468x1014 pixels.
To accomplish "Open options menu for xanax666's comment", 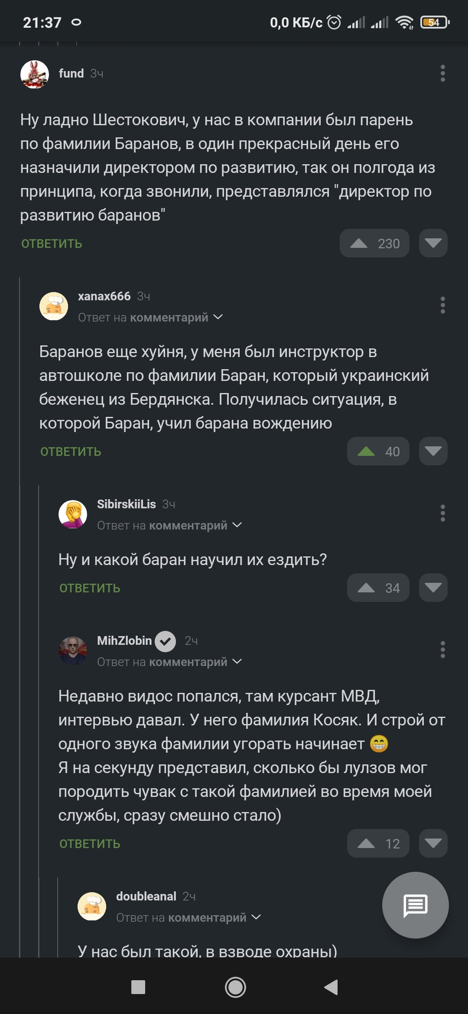I will tap(442, 305).
